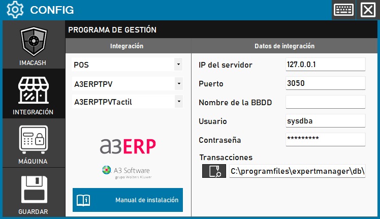Open Manual de instalación
This screenshot has width=380, height=219.
click(x=128, y=200)
